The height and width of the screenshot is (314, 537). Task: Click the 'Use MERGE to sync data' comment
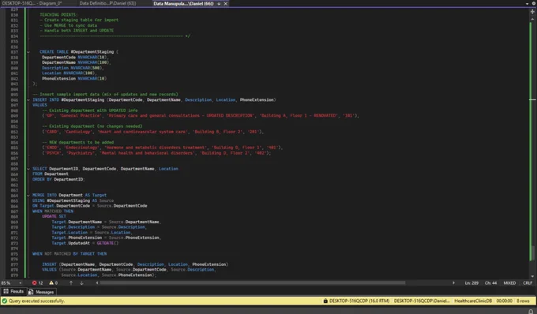click(68, 25)
